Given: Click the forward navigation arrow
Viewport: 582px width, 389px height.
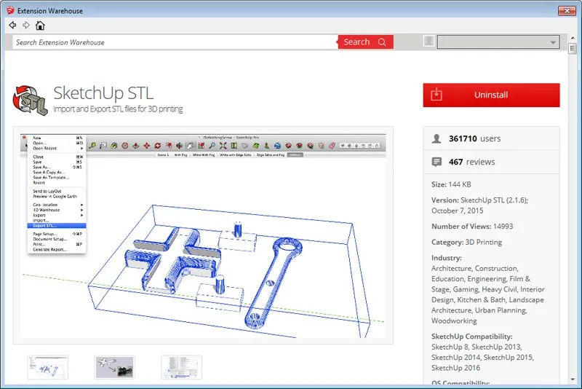Looking at the screenshot, I should 26,25.
